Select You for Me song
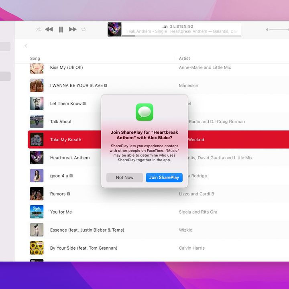This screenshot has width=289, height=289. pos(61,212)
